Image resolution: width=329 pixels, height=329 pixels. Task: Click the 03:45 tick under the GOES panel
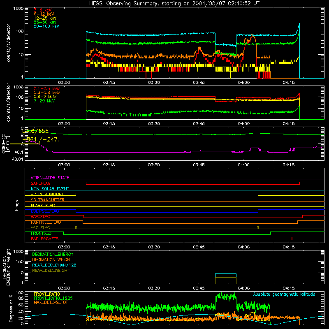click(199, 165)
